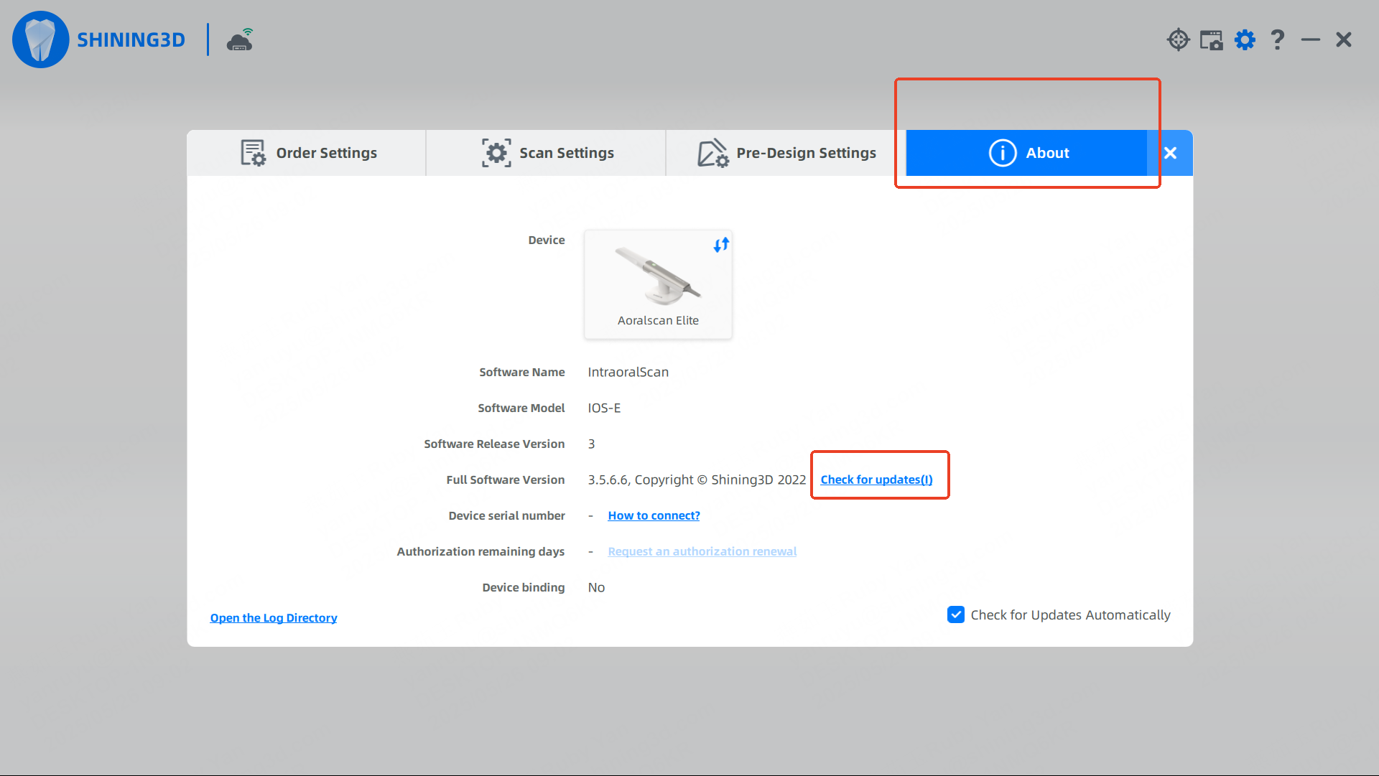The width and height of the screenshot is (1379, 776).
Task: Close settings dialog with white X
Action: (x=1170, y=153)
